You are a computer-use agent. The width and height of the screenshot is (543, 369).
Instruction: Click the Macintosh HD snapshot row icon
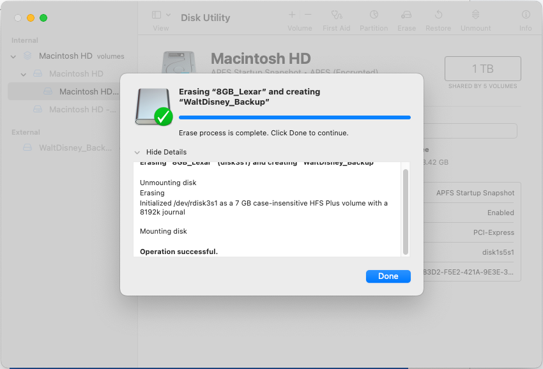point(48,92)
